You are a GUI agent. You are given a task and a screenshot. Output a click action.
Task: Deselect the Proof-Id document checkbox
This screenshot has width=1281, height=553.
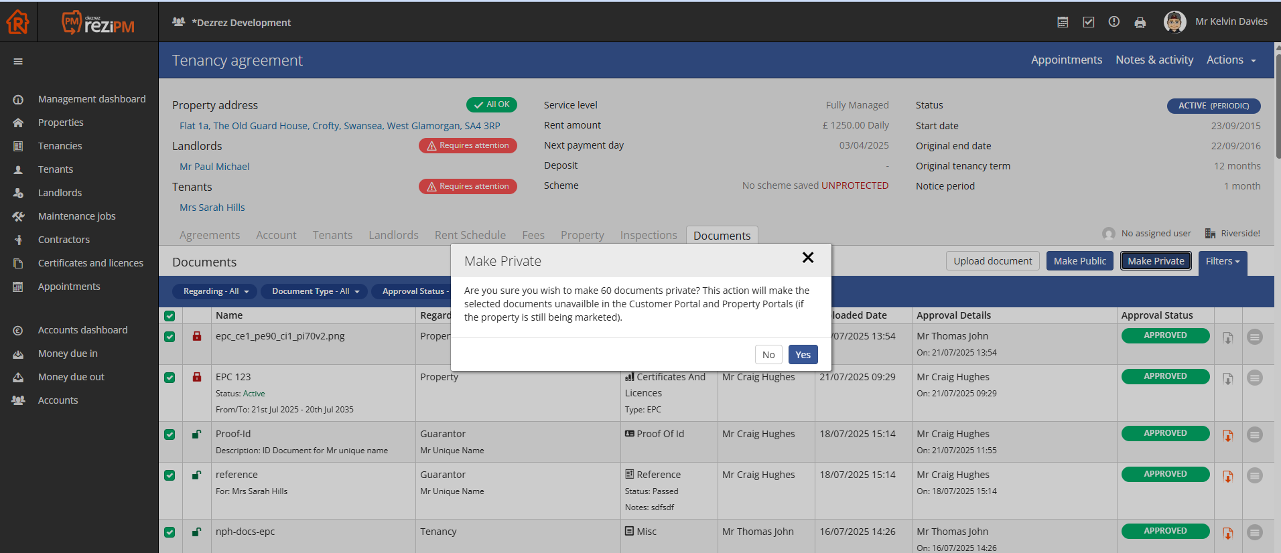[170, 434]
